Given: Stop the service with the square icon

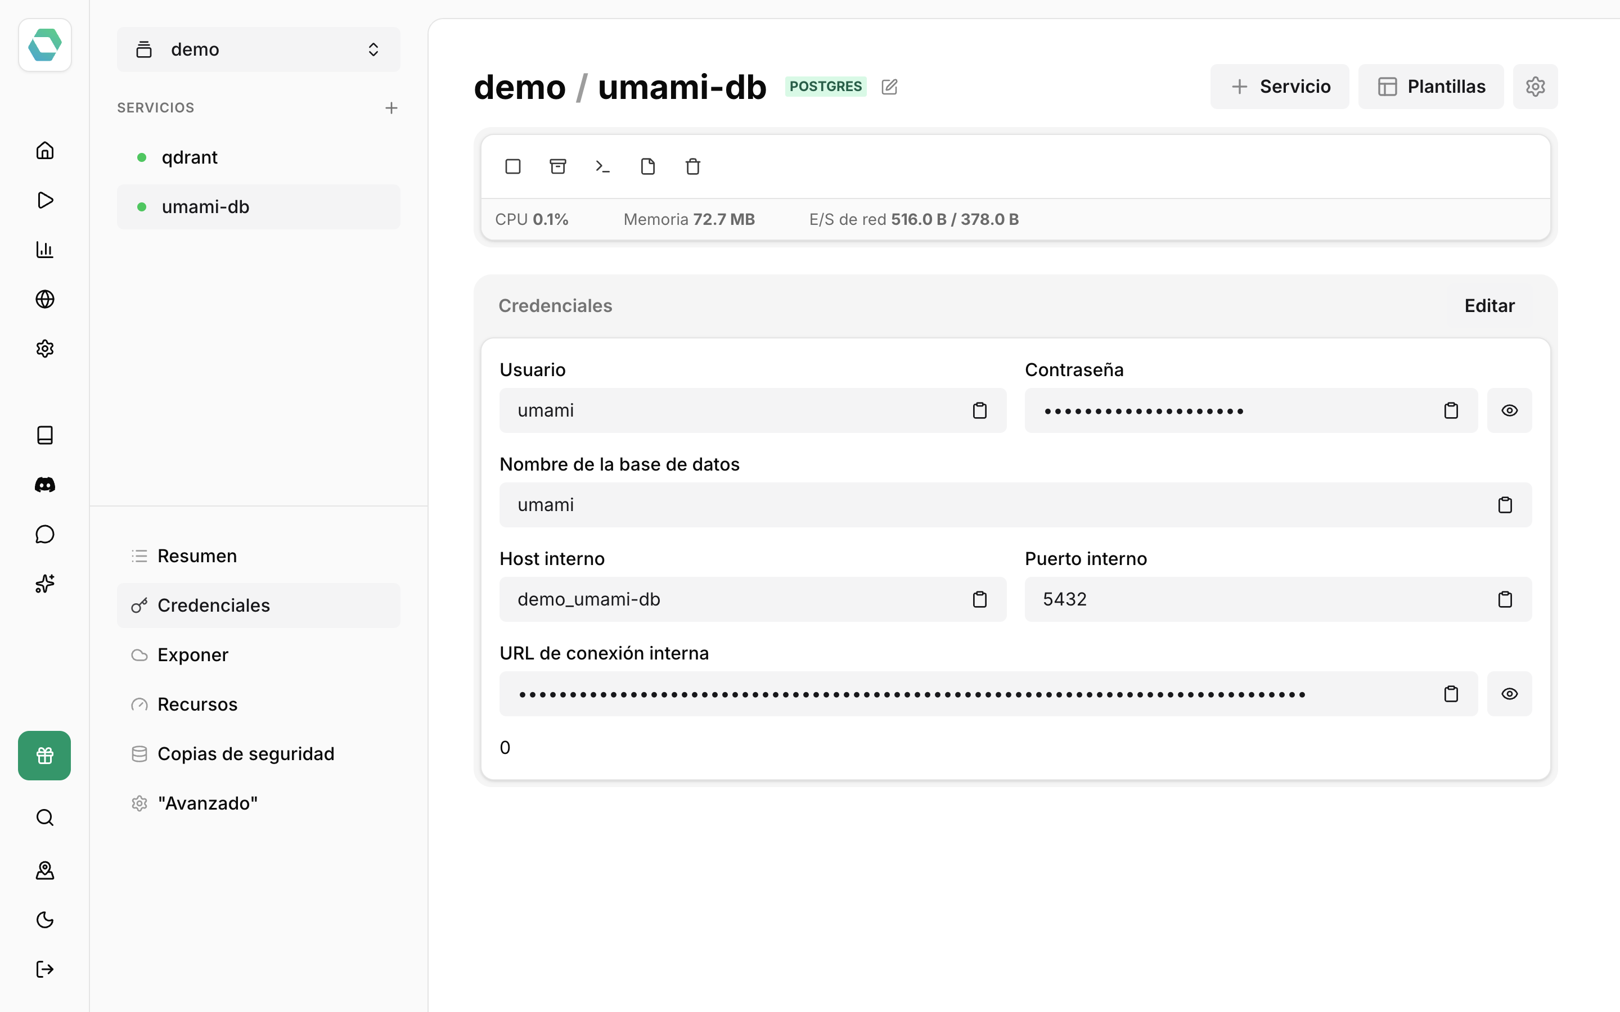Looking at the screenshot, I should click(x=513, y=166).
